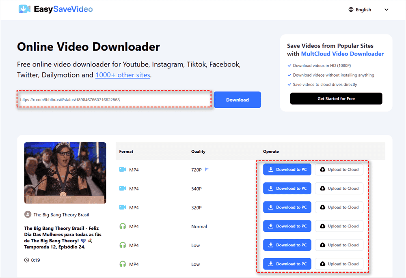
Task: Upload the 540P MP4 to Cloud
Action: click(x=339, y=188)
